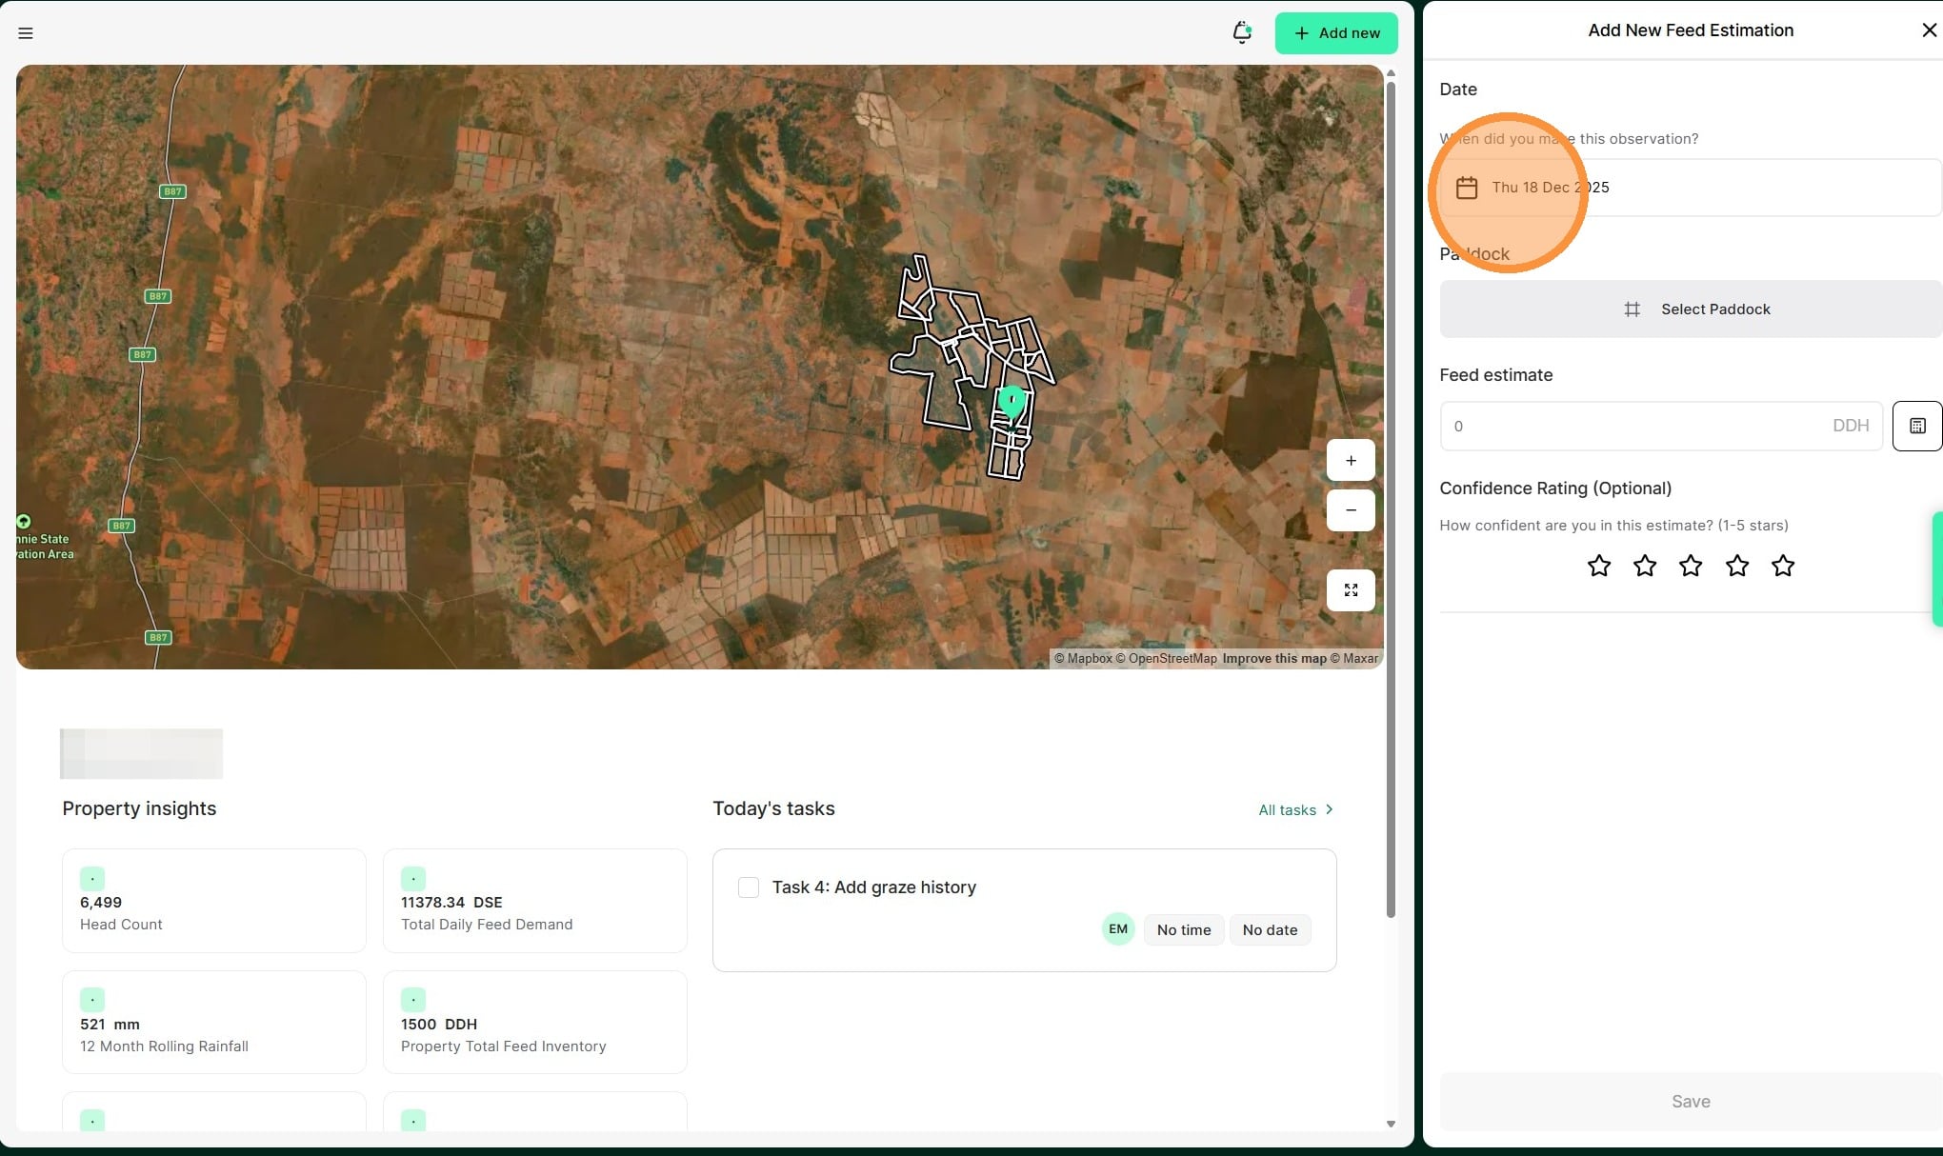Set confidence rating to three stars
This screenshot has height=1156, width=1943.
click(x=1691, y=567)
